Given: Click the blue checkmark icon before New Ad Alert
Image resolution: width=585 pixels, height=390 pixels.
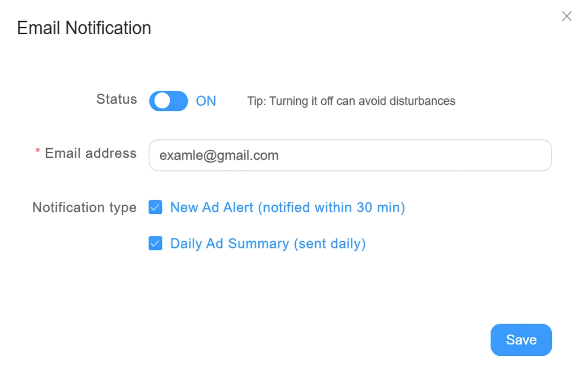Looking at the screenshot, I should pos(155,207).
